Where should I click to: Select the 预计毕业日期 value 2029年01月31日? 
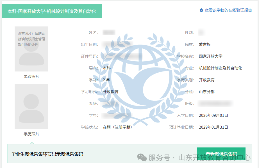click(213, 127)
